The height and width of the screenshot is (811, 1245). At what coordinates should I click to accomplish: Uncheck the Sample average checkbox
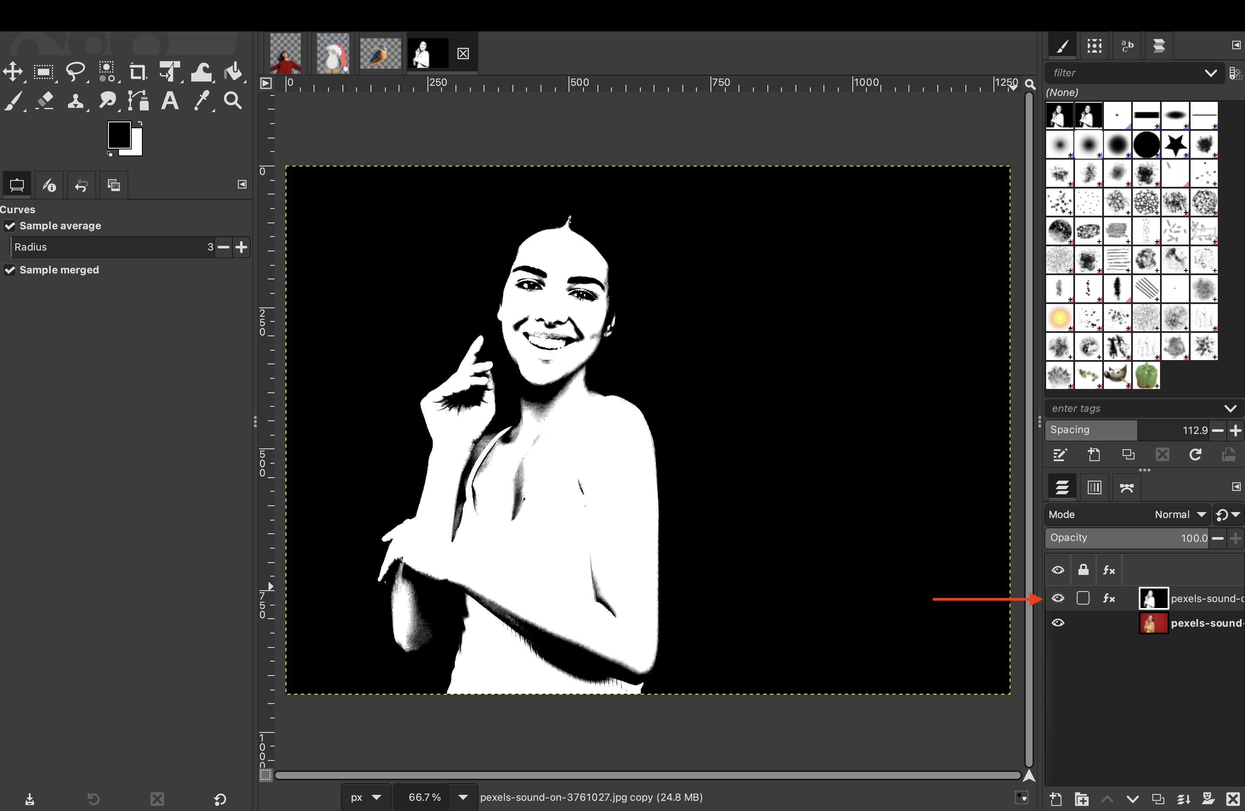[10, 226]
